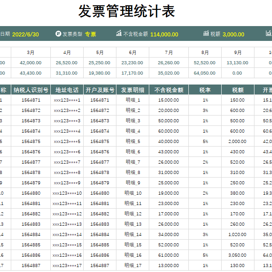Click the 35,020.00 cell under 7月
Image resolution: width=272 pixels, height=272 pixels.
point(169,73)
